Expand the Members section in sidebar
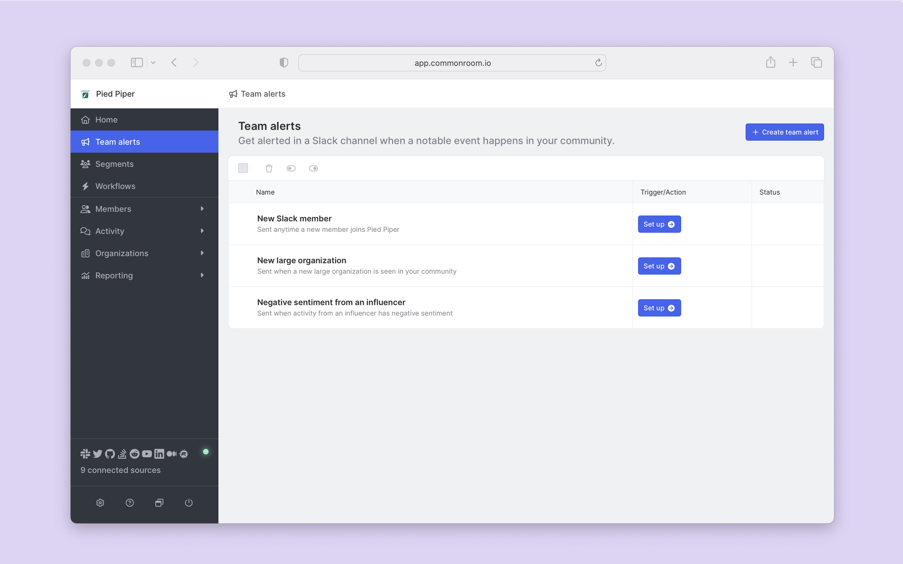903x564 pixels. pos(202,208)
